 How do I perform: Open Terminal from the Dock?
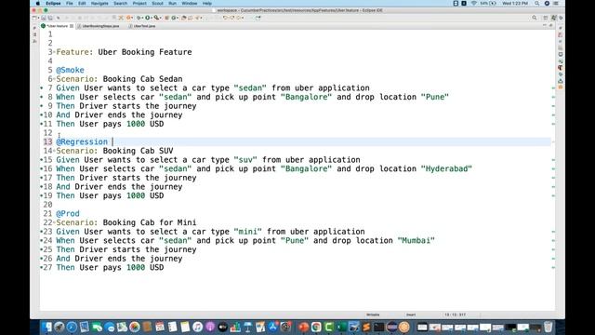[378, 327]
